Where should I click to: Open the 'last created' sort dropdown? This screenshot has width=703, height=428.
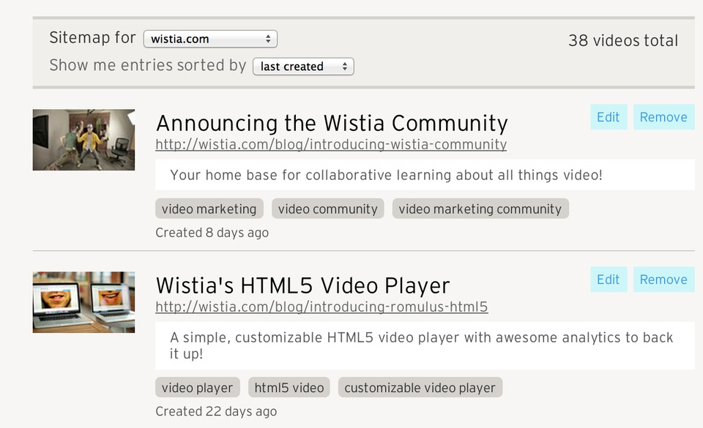(303, 67)
